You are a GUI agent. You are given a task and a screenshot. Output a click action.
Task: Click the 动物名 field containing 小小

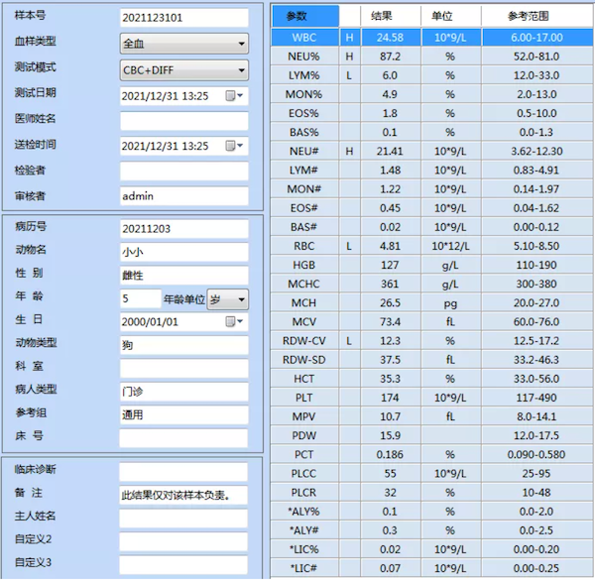pos(184,252)
